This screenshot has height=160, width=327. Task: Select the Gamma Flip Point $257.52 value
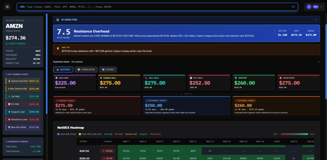point(34,81)
